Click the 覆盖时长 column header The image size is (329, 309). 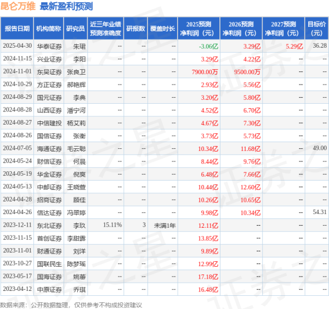[x=162, y=29]
